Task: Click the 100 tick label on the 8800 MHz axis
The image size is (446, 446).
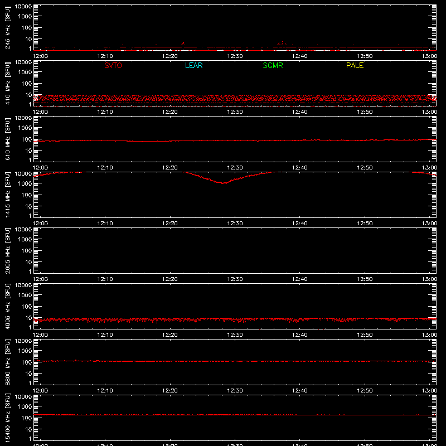Action: pos(27,362)
